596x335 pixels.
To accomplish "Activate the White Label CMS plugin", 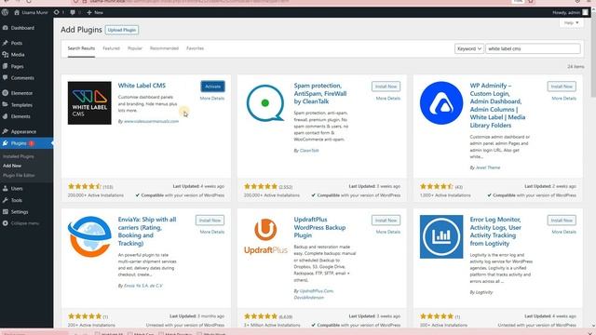I will coord(213,87).
